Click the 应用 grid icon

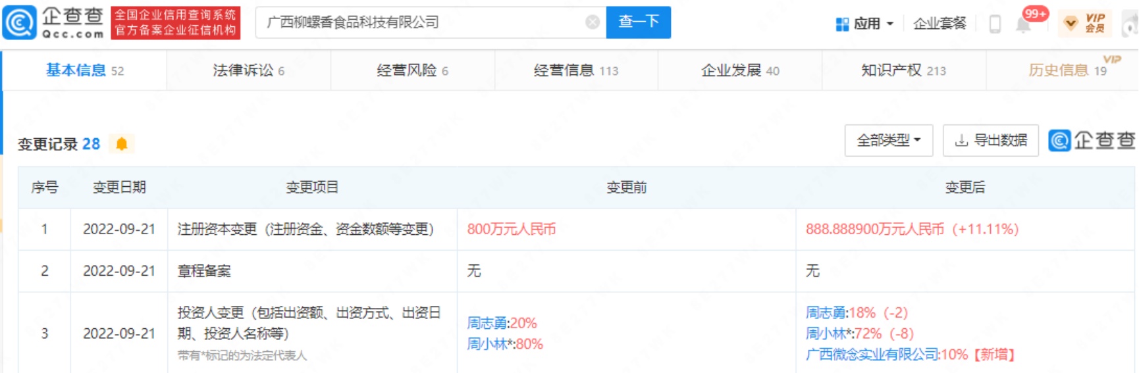coord(842,24)
